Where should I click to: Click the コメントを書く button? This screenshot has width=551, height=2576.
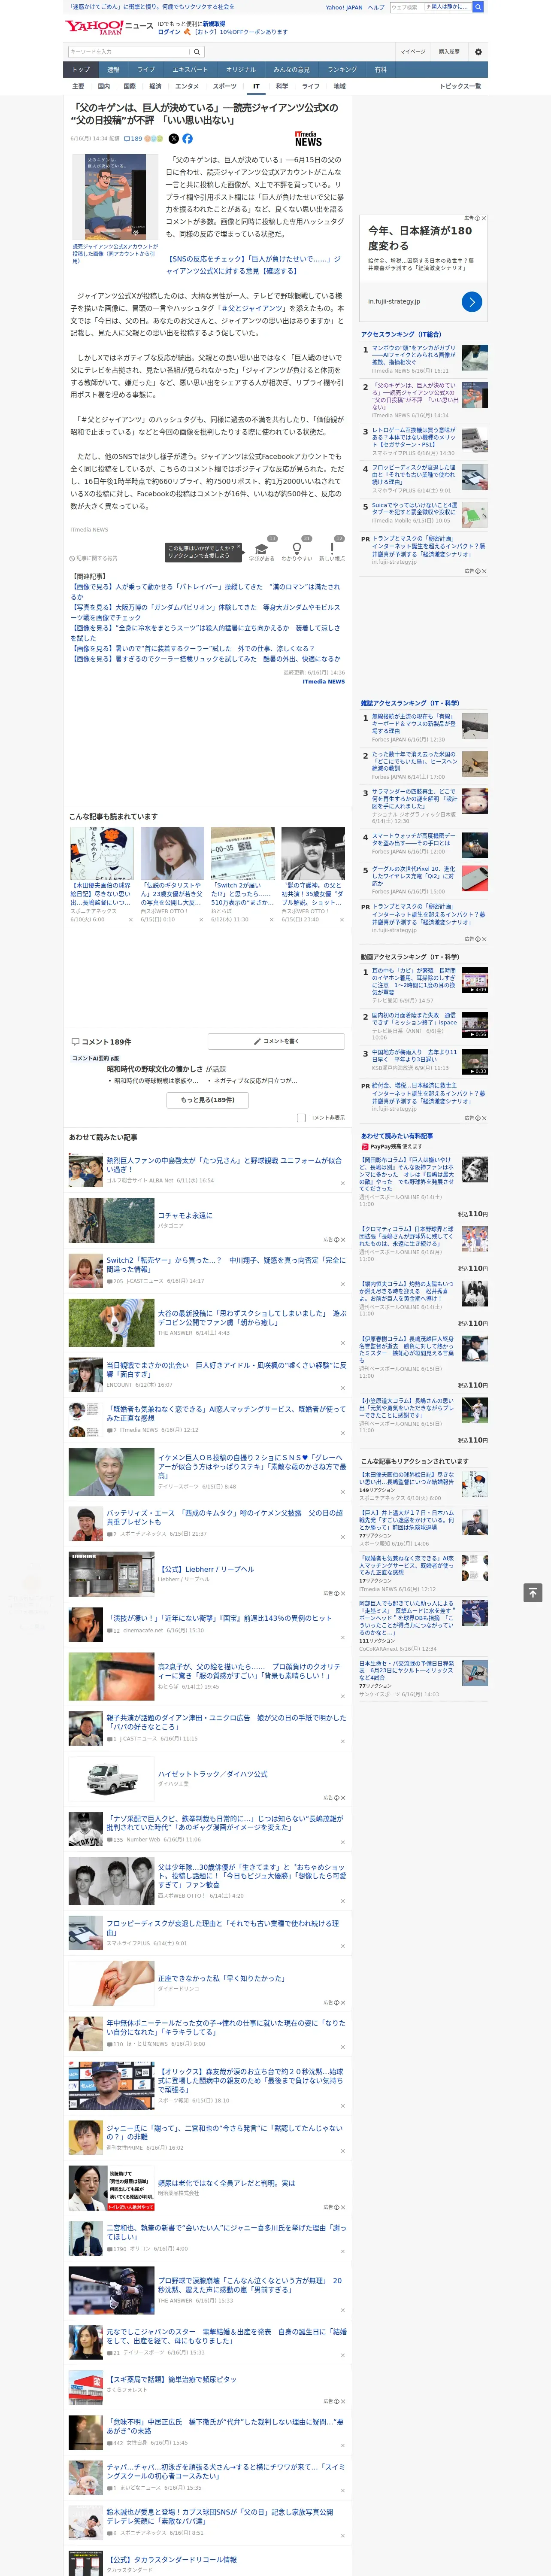coord(277,1041)
